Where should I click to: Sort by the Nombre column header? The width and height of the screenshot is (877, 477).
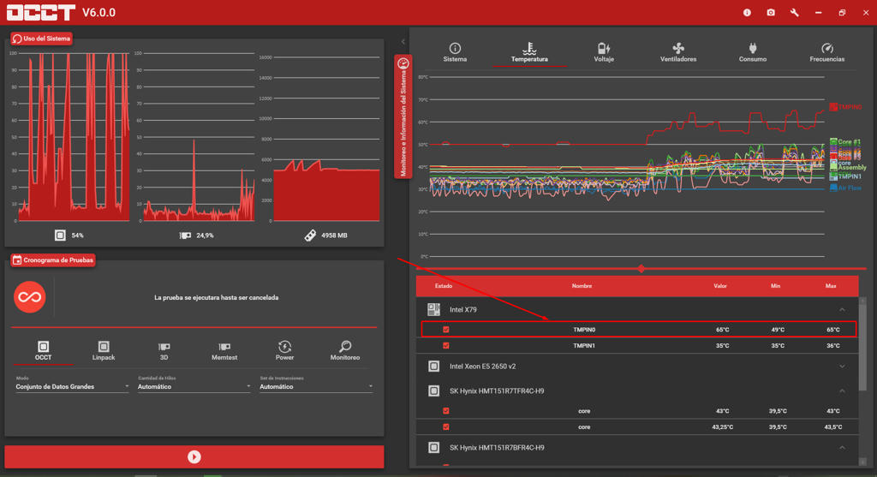coord(582,286)
